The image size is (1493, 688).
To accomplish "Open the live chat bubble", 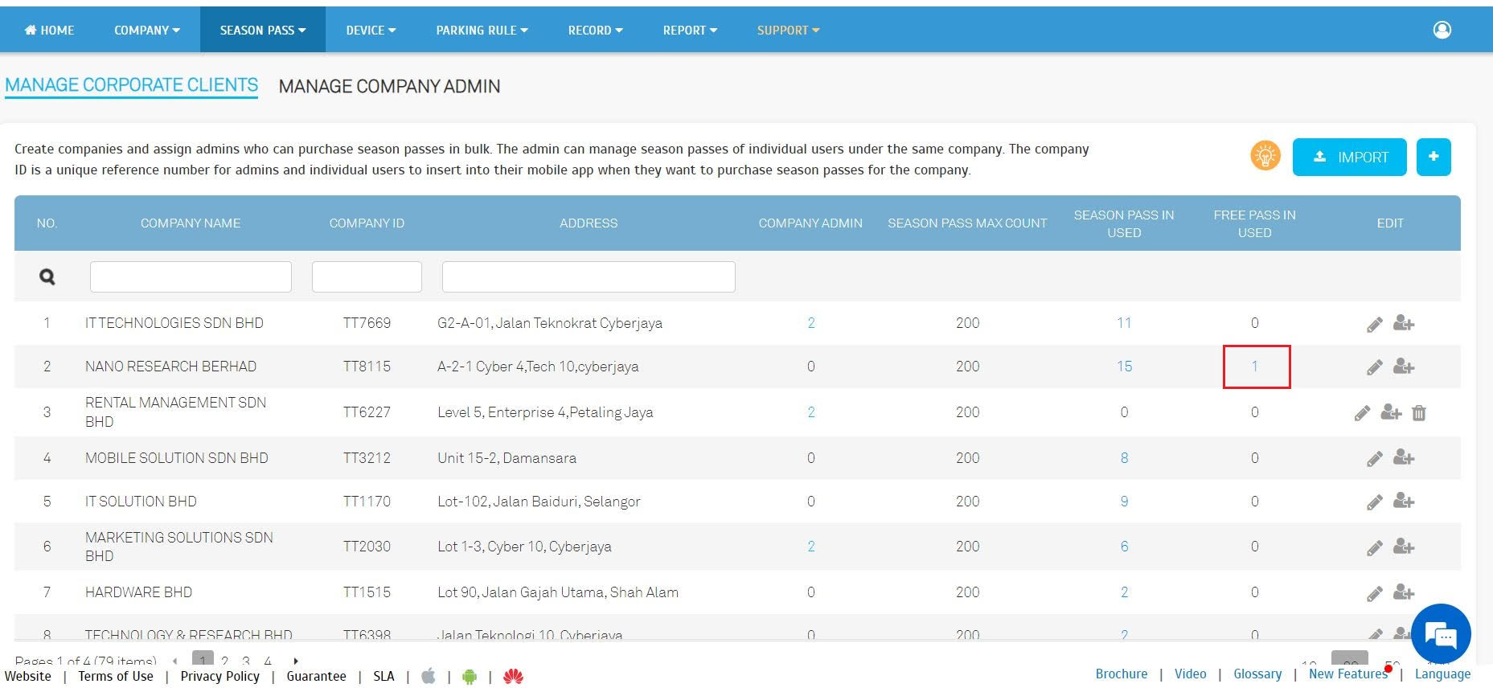I will click(x=1441, y=634).
